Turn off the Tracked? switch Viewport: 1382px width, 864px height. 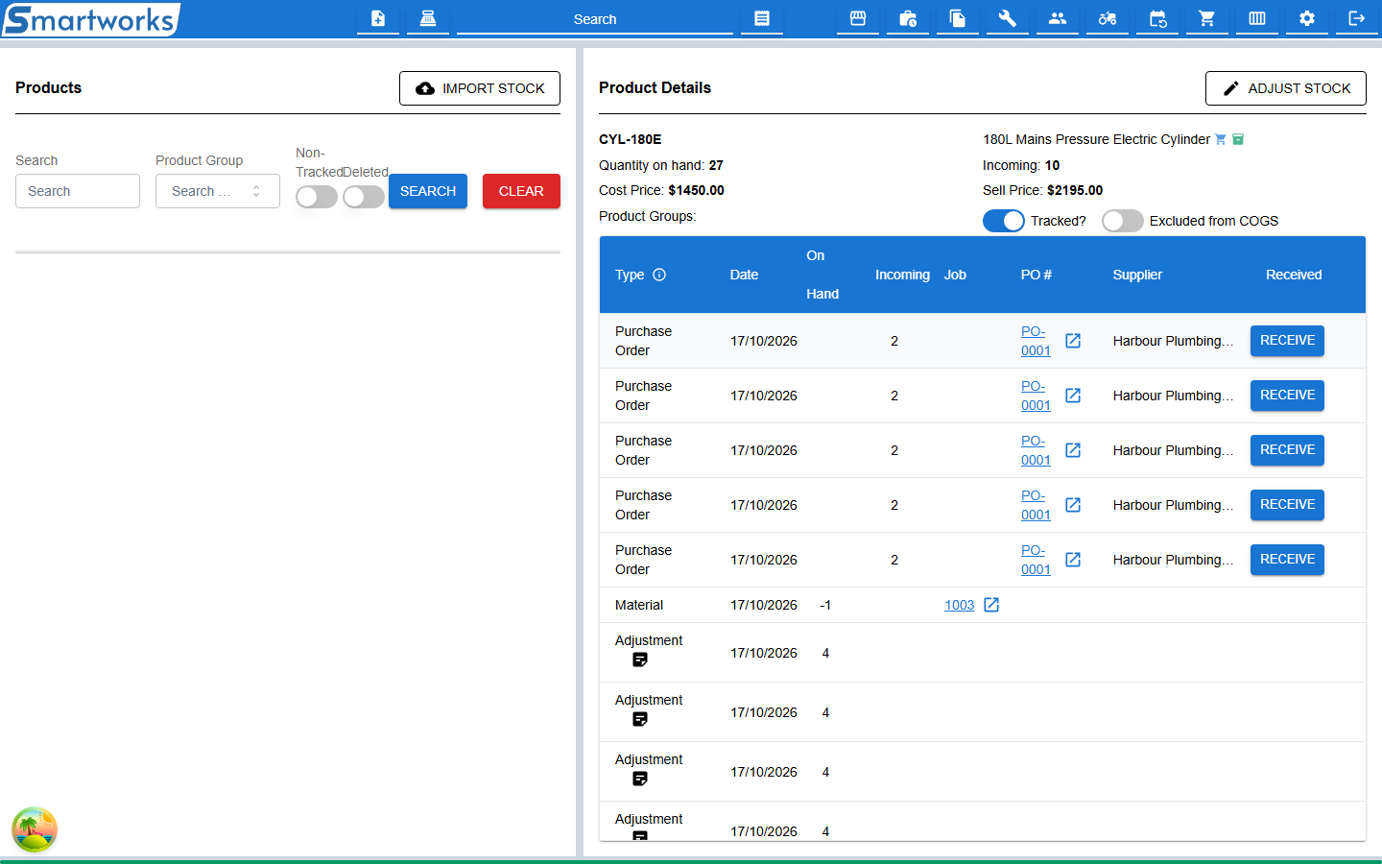coord(1004,221)
